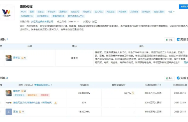Image resolution: width=188 pixels, height=122 pixels.
Task: Expand the bio with 更多 link
Action: (186, 62)
